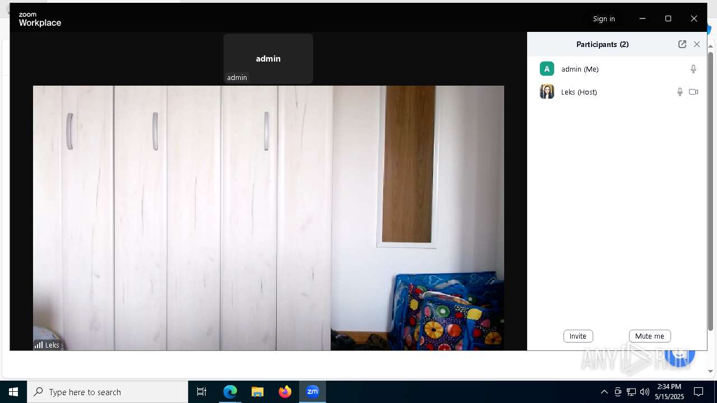This screenshot has width=717, height=403.
Task: Launch Firefox from the taskbar
Action: click(285, 392)
